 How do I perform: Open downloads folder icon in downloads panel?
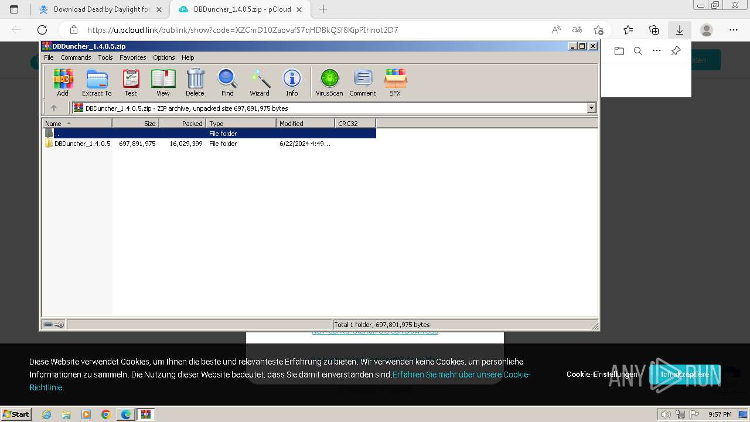[619, 51]
